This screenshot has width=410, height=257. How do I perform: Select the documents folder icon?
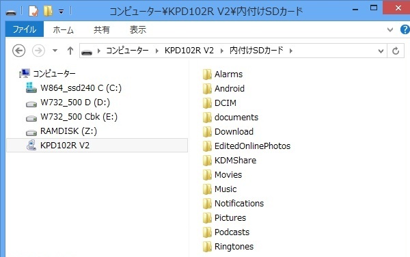[x=207, y=118]
